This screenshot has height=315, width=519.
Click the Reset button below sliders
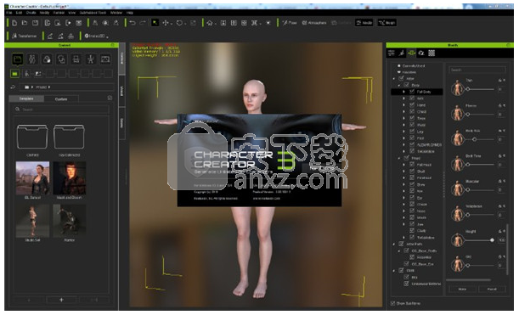point(492,289)
